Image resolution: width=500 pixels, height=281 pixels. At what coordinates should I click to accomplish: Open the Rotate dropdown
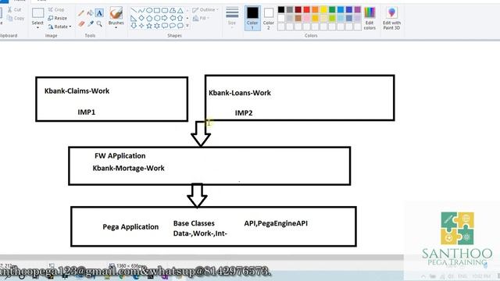tap(60, 27)
